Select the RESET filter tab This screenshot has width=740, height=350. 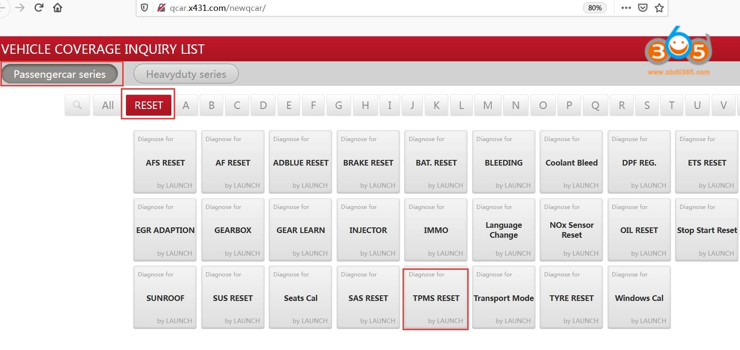point(149,105)
